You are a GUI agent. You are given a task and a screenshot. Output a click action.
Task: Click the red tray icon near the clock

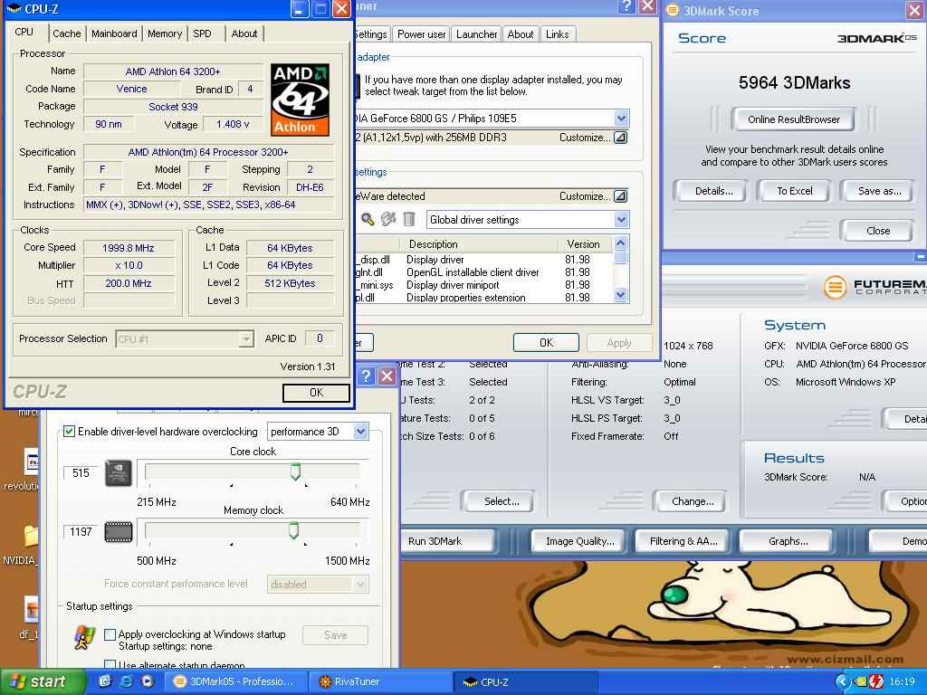pos(876,681)
